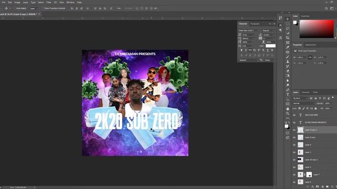Open the font size dropdown in Character panel
This screenshot has height=189, width=337.
tap(249, 35)
